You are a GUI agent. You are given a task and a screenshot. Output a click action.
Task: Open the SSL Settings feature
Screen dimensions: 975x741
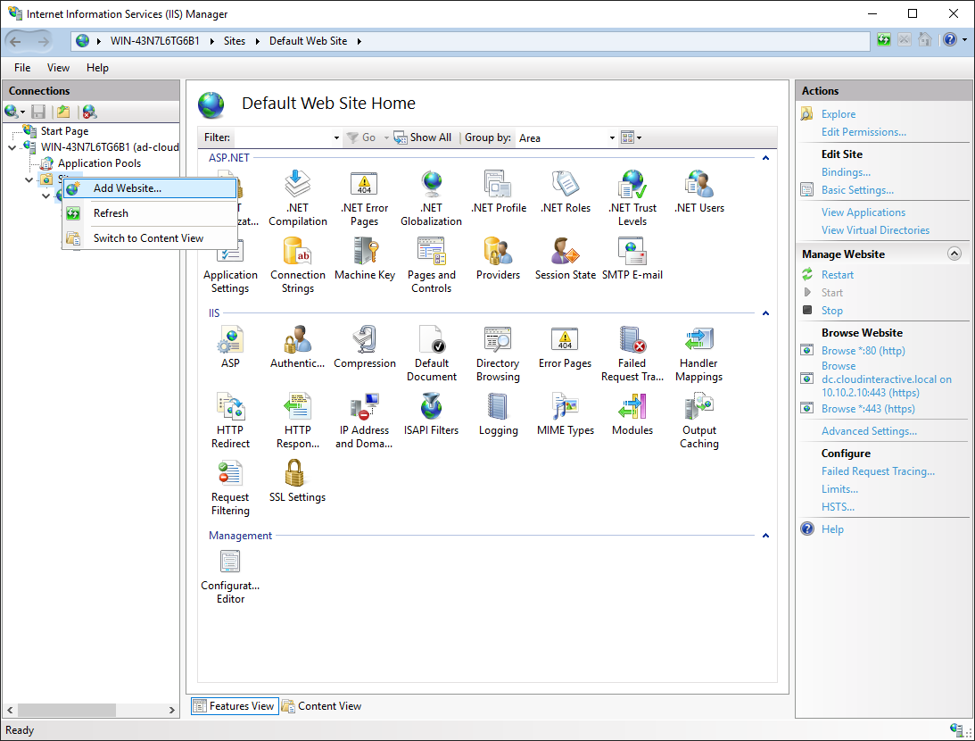pos(297,481)
